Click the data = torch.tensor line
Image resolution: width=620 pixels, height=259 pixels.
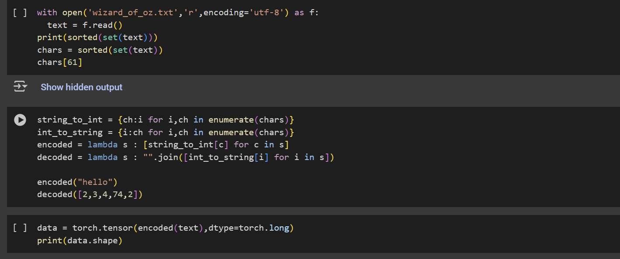tap(165, 228)
